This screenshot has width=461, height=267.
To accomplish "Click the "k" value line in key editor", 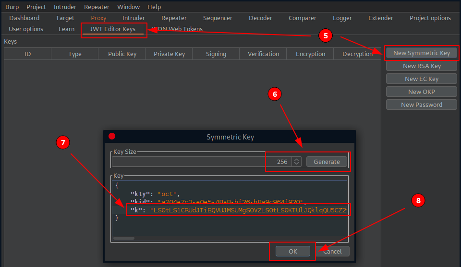I will tap(239, 210).
